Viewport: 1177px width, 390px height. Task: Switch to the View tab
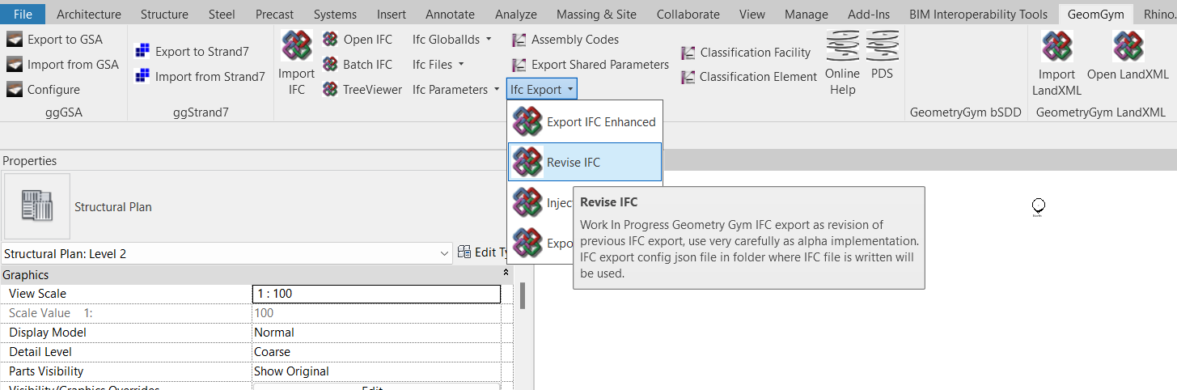(x=752, y=14)
